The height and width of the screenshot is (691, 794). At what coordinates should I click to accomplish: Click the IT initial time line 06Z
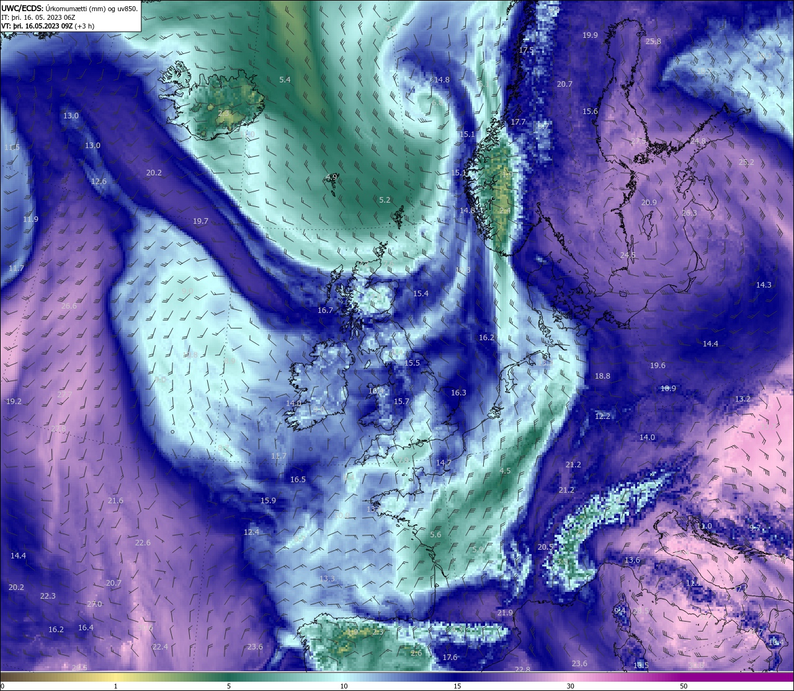point(38,17)
